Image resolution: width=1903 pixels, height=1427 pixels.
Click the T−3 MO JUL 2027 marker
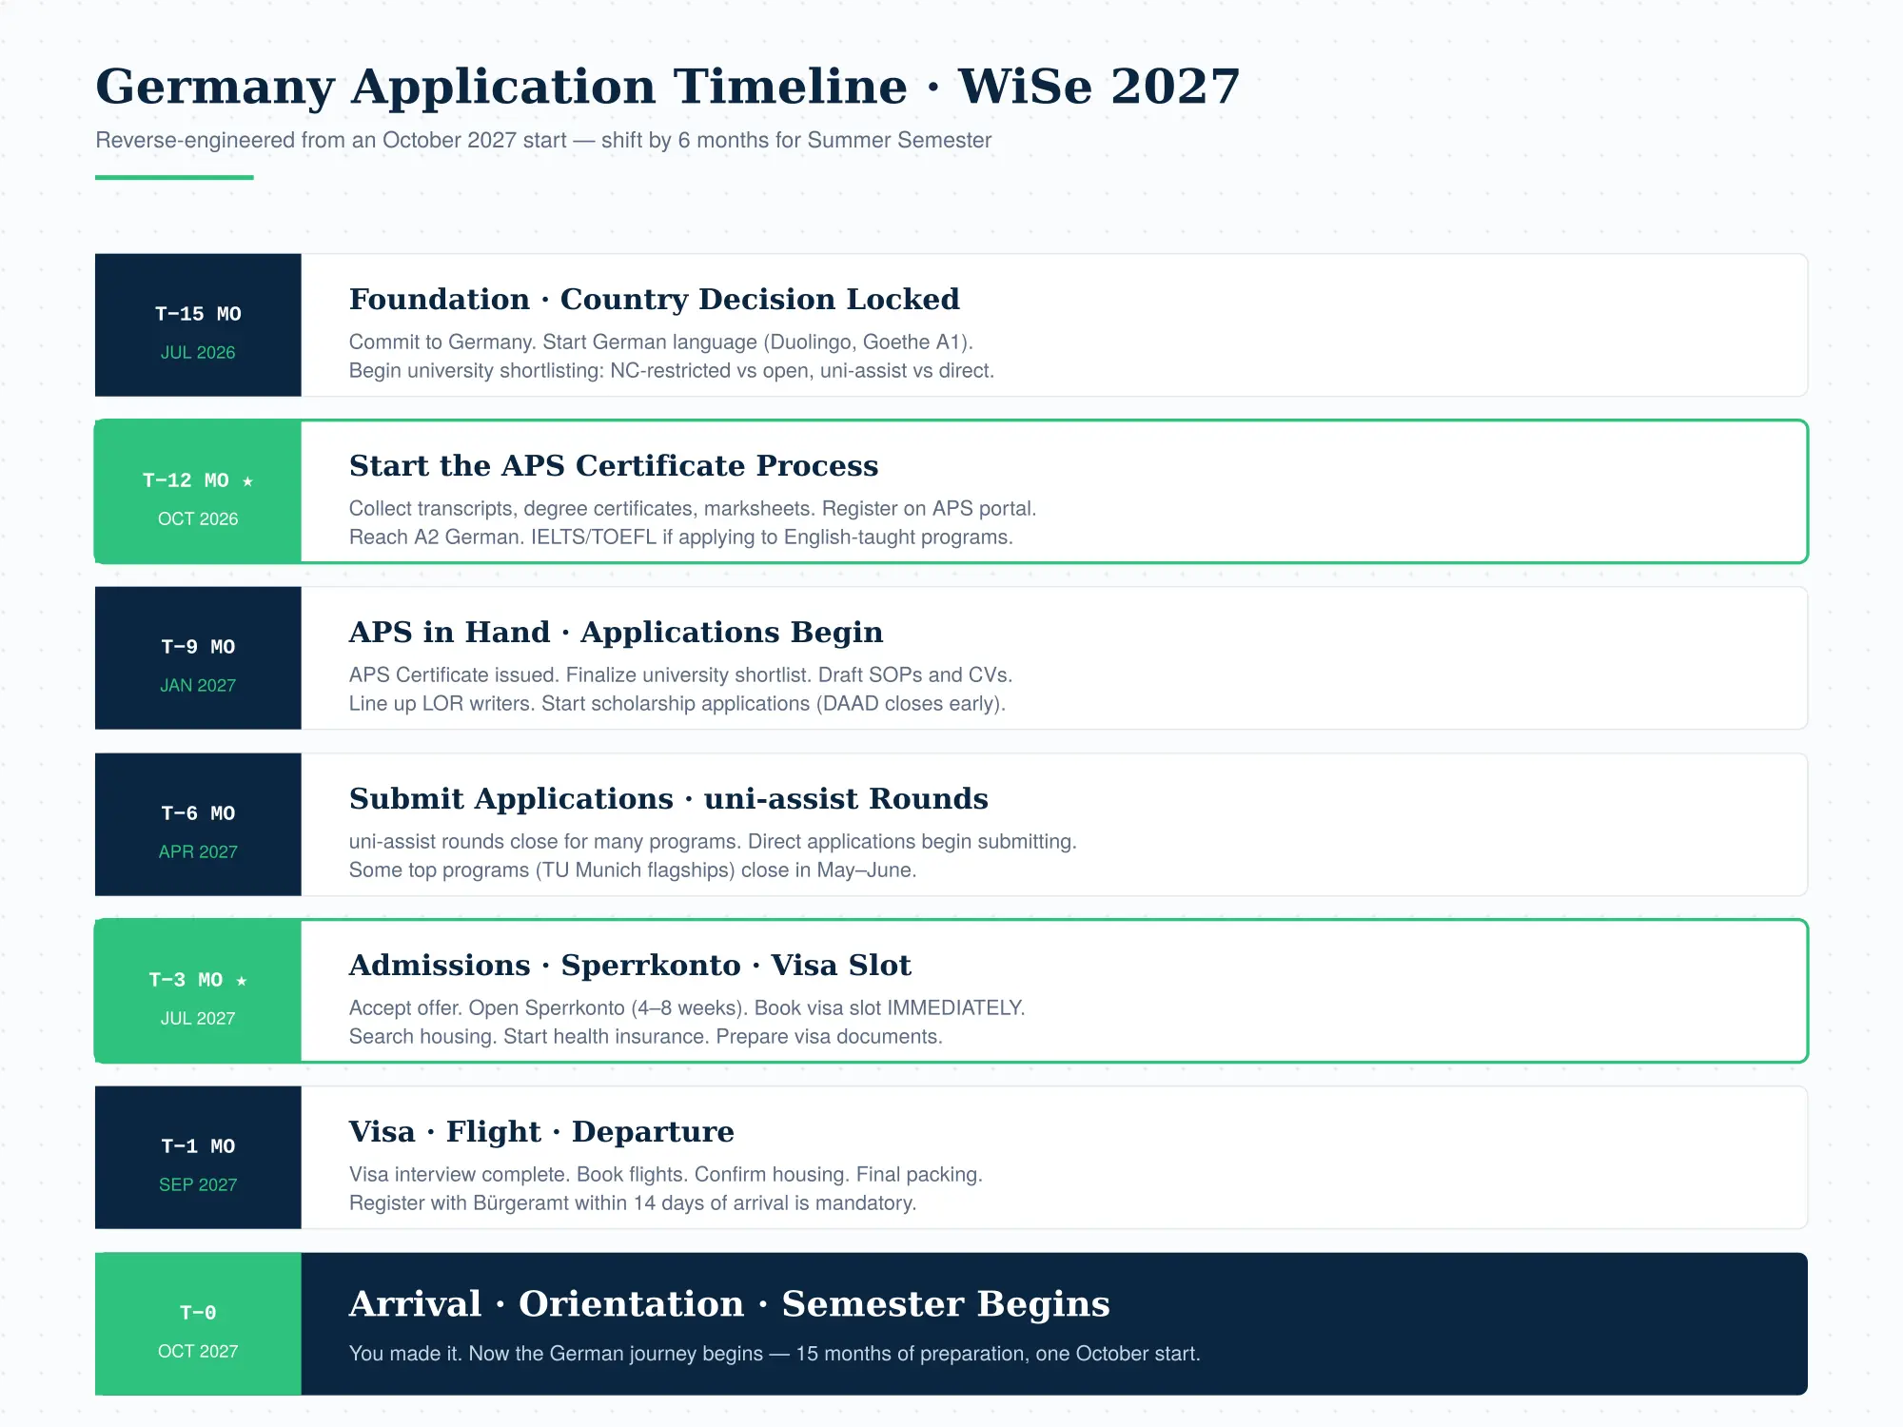198,991
